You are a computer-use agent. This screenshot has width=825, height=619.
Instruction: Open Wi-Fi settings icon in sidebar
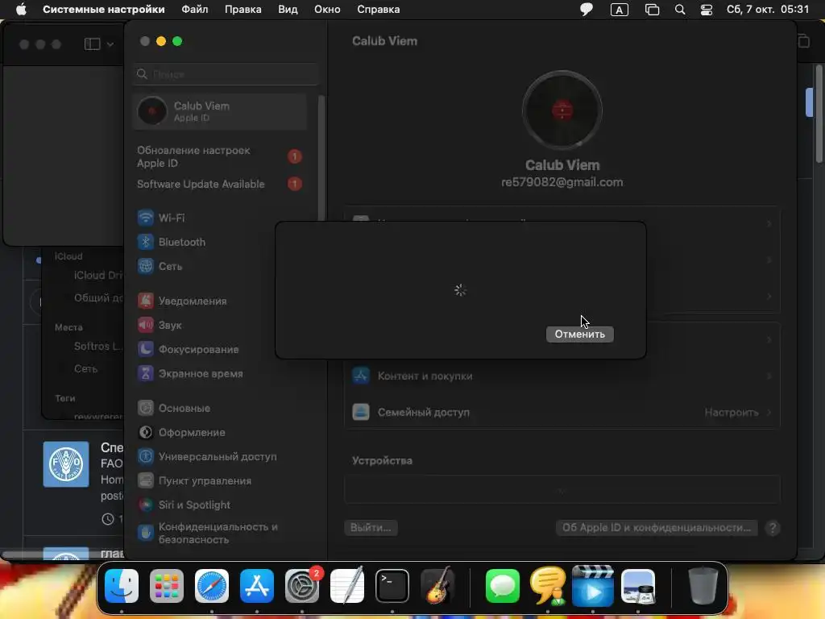146,218
